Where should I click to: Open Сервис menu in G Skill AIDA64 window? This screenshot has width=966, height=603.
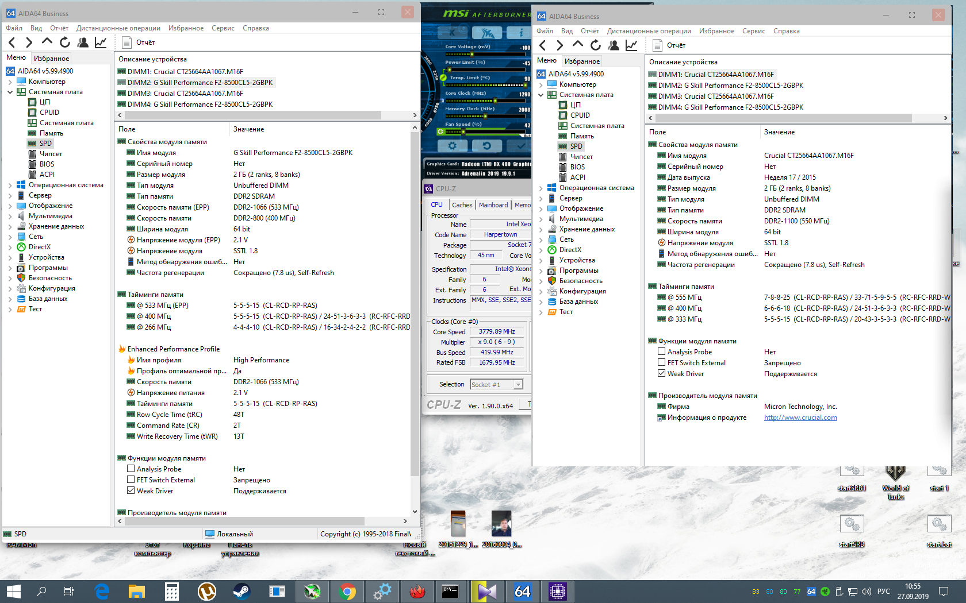point(223,28)
